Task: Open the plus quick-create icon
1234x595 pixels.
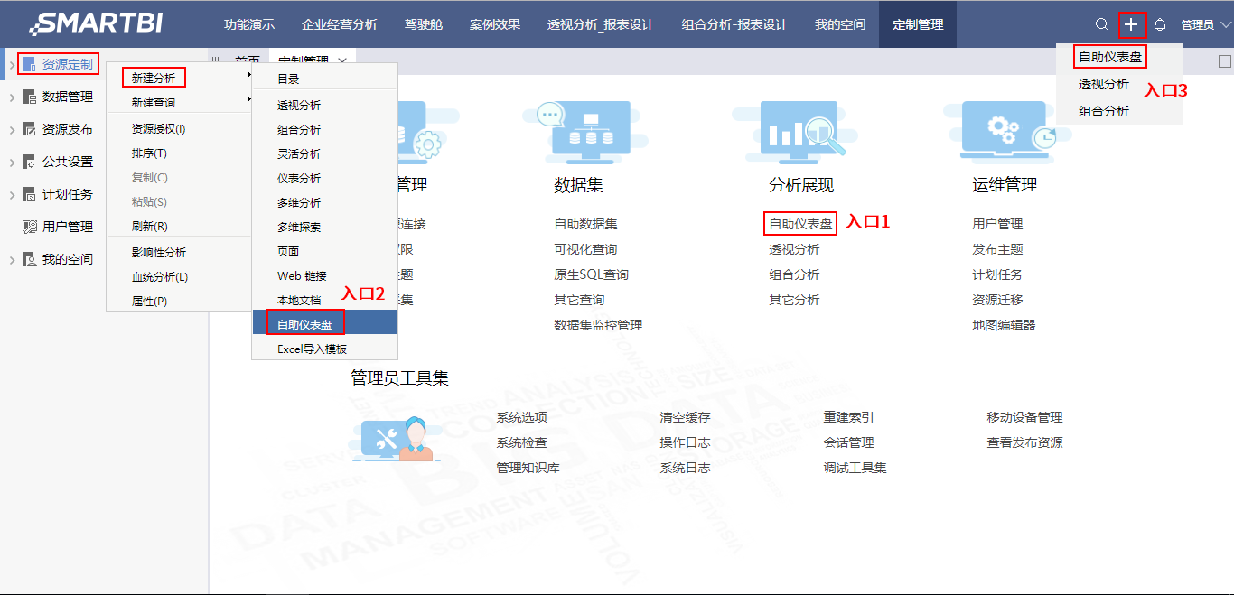Action: 1131,24
